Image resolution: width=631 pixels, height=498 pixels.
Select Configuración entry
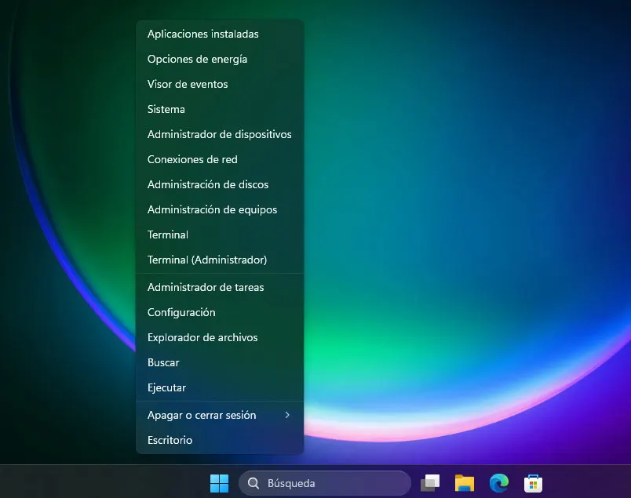pyautogui.click(x=220, y=313)
